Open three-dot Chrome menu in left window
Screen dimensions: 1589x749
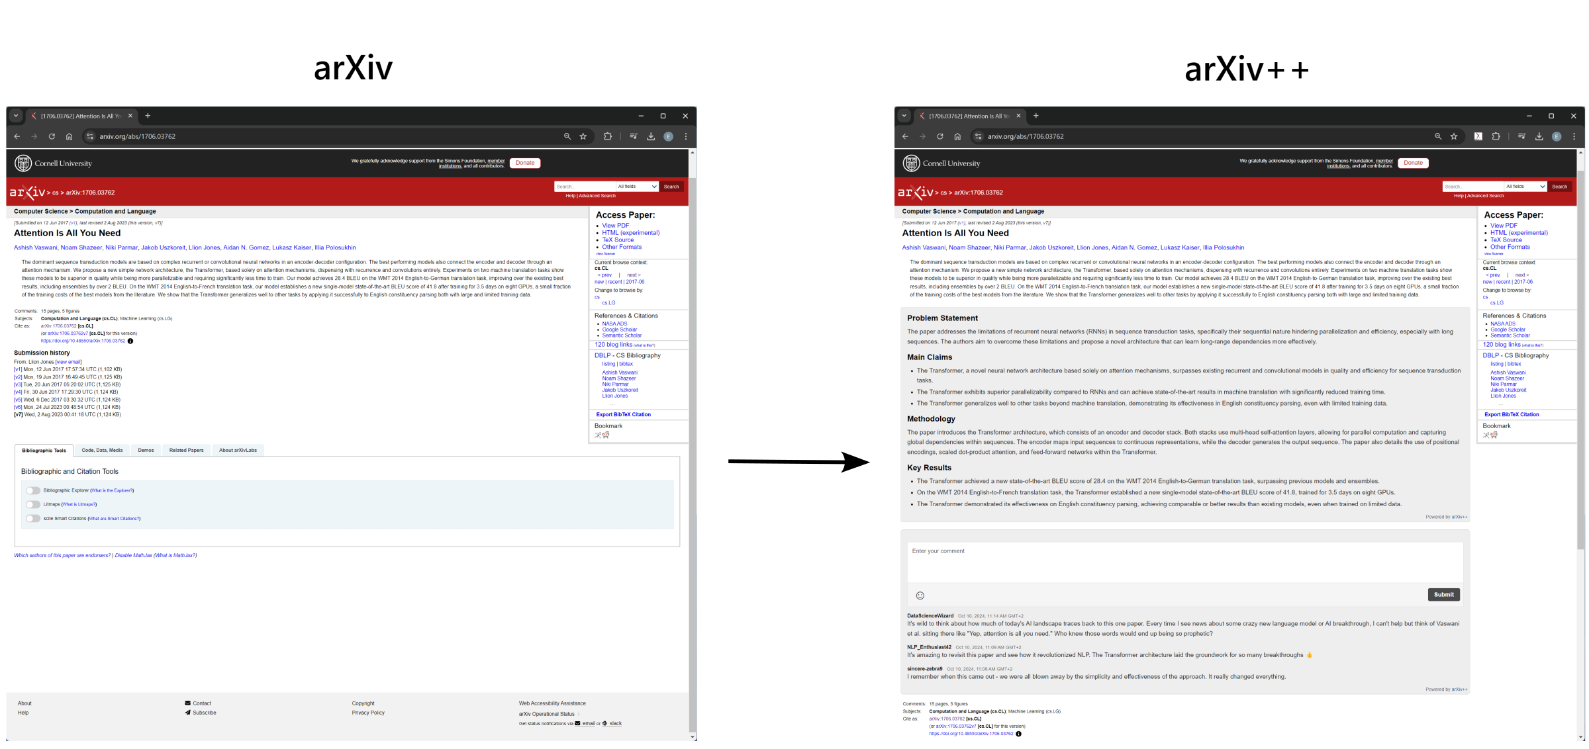click(686, 136)
